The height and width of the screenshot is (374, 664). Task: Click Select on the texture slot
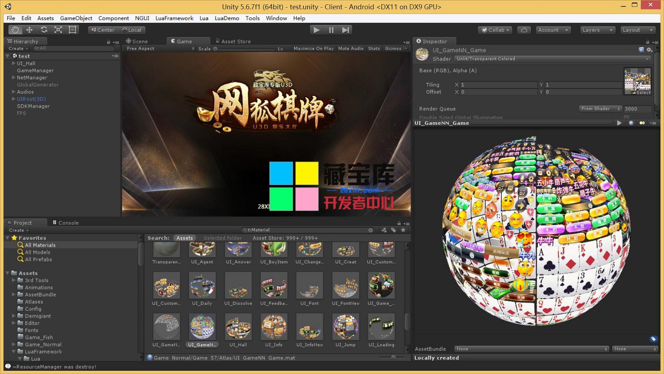pos(643,92)
